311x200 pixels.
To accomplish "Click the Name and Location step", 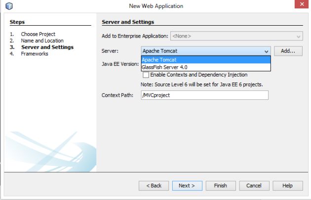I will (42, 40).
